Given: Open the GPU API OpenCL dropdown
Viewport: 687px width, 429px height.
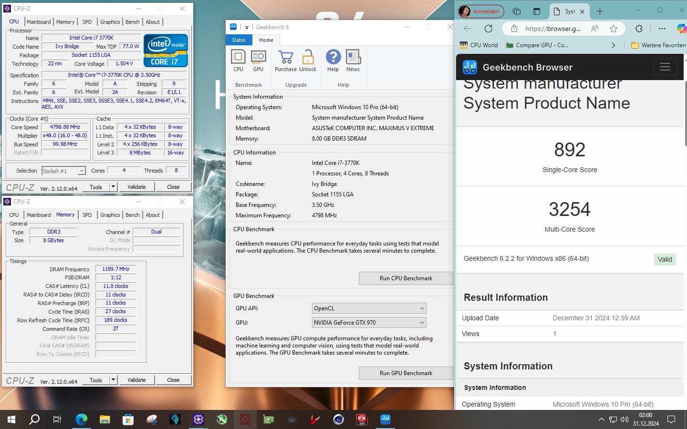Looking at the screenshot, I should point(369,308).
